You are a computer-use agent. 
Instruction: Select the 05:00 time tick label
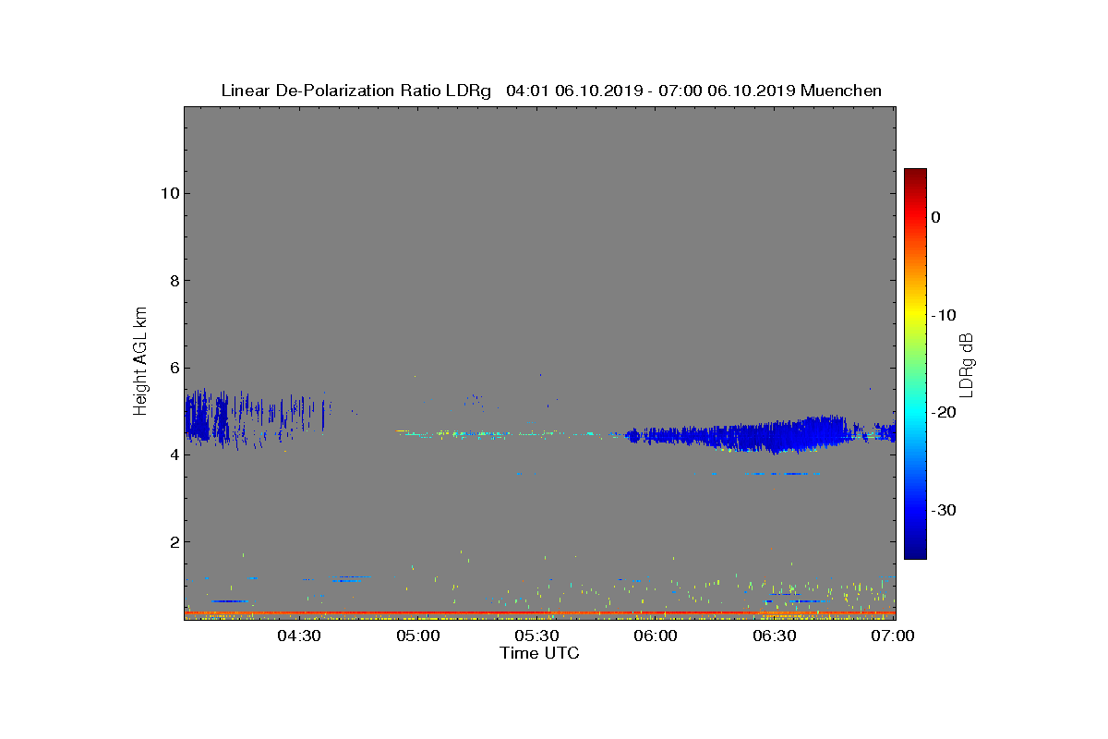click(418, 636)
